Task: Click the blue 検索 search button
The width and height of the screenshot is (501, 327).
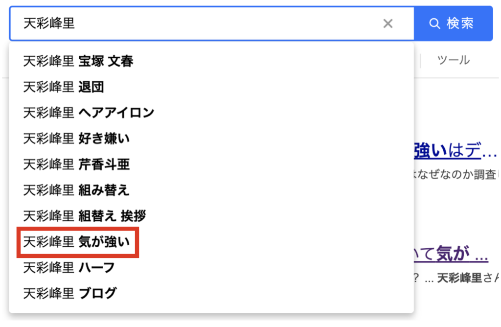Action: tap(453, 23)
